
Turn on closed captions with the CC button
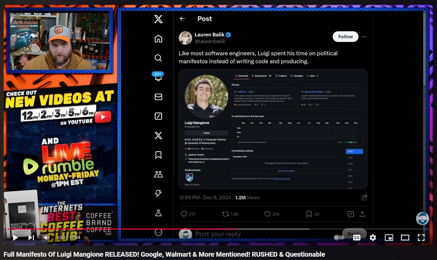[x=356, y=238]
